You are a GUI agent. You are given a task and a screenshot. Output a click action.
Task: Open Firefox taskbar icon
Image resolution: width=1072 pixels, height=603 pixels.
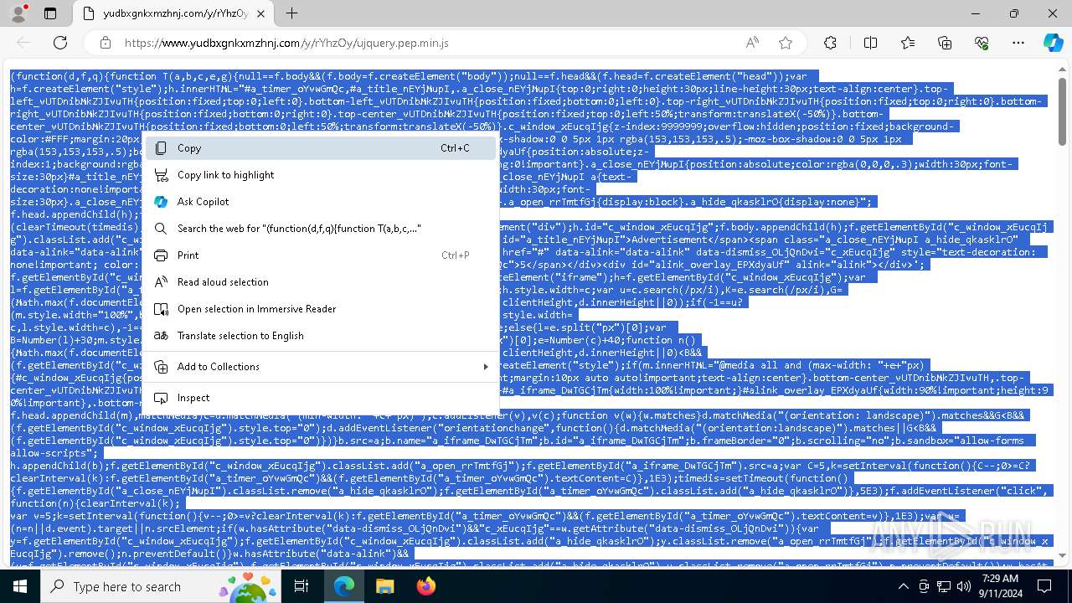point(425,586)
